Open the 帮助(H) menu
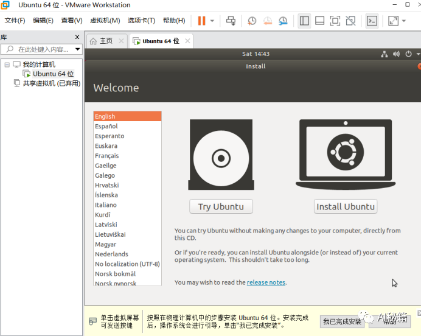The width and height of the screenshot is (421, 336). (174, 21)
